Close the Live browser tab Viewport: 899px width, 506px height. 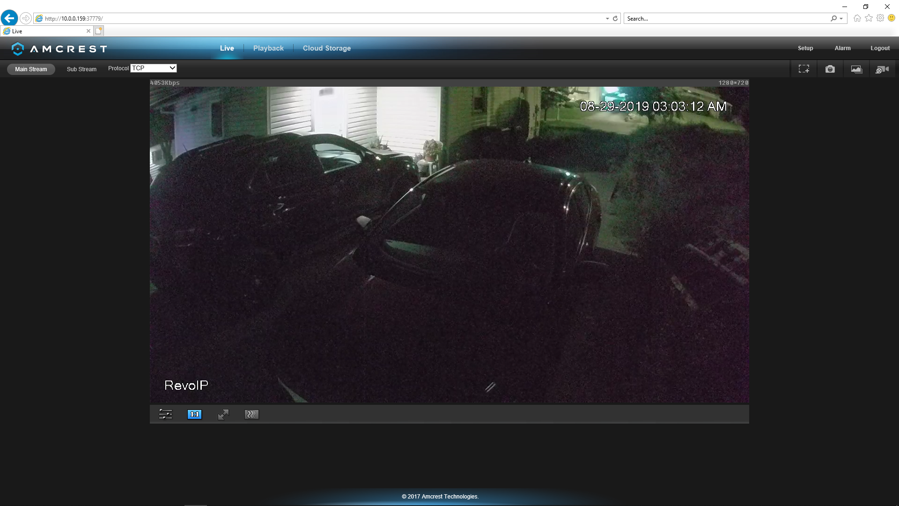(x=88, y=31)
